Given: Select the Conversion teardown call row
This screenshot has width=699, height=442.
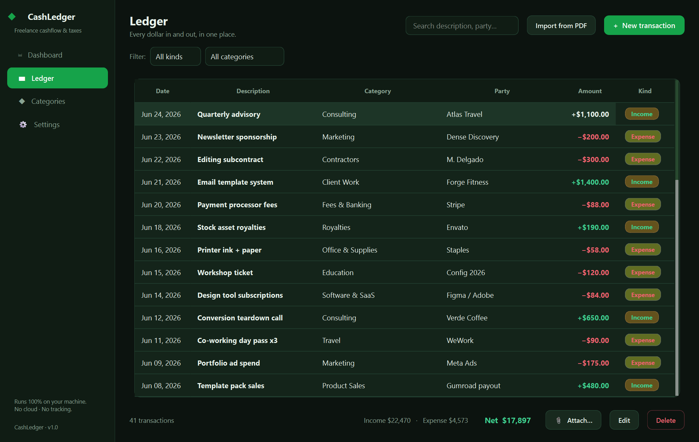Looking at the screenshot, I should point(404,318).
